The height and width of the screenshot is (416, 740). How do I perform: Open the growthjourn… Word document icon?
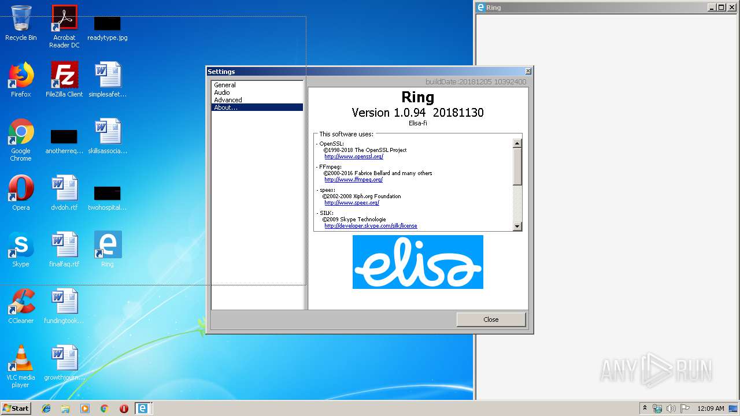click(x=64, y=363)
